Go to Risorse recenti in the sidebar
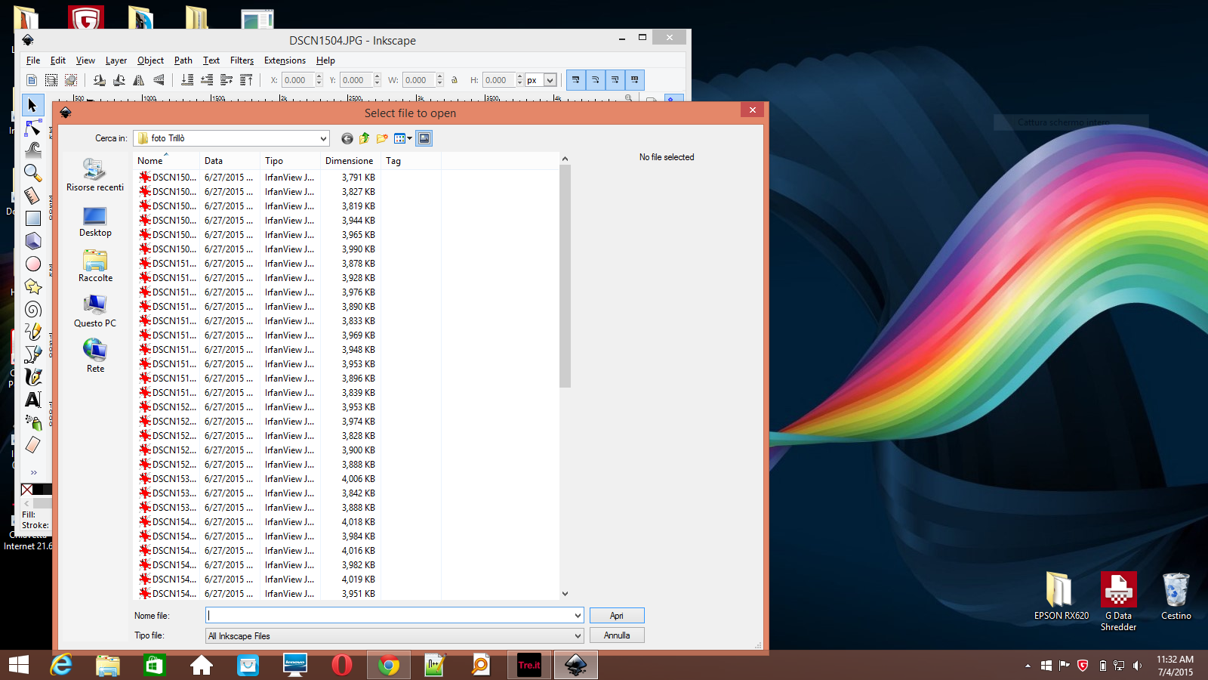The width and height of the screenshot is (1208, 680). click(95, 175)
